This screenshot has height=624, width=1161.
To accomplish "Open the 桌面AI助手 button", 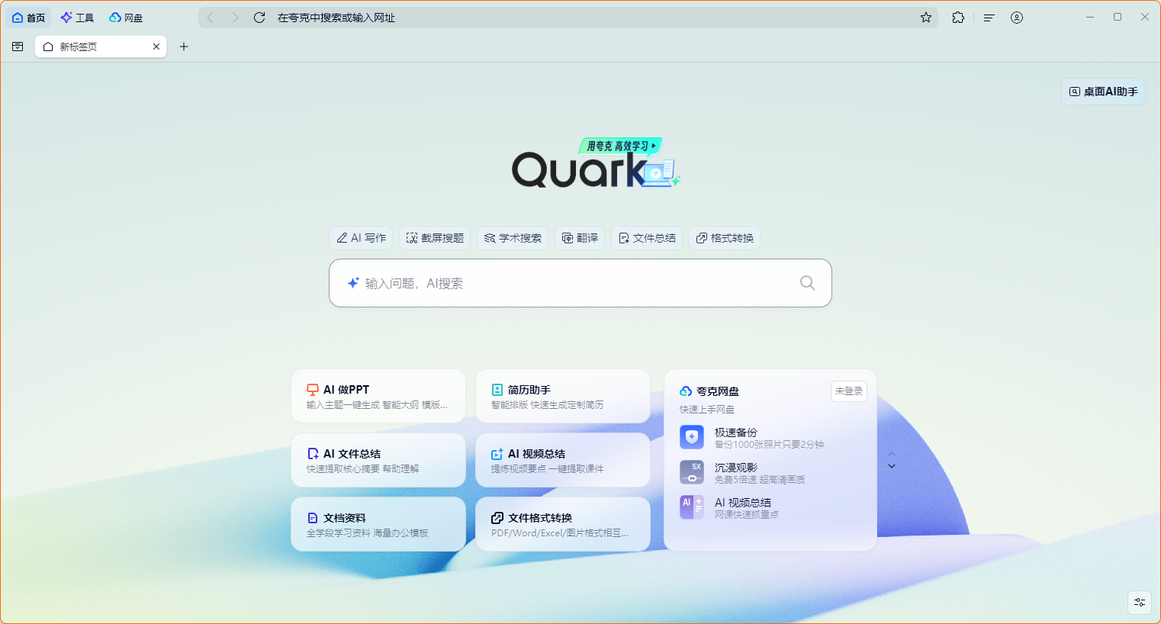I will pyautogui.click(x=1103, y=92).
